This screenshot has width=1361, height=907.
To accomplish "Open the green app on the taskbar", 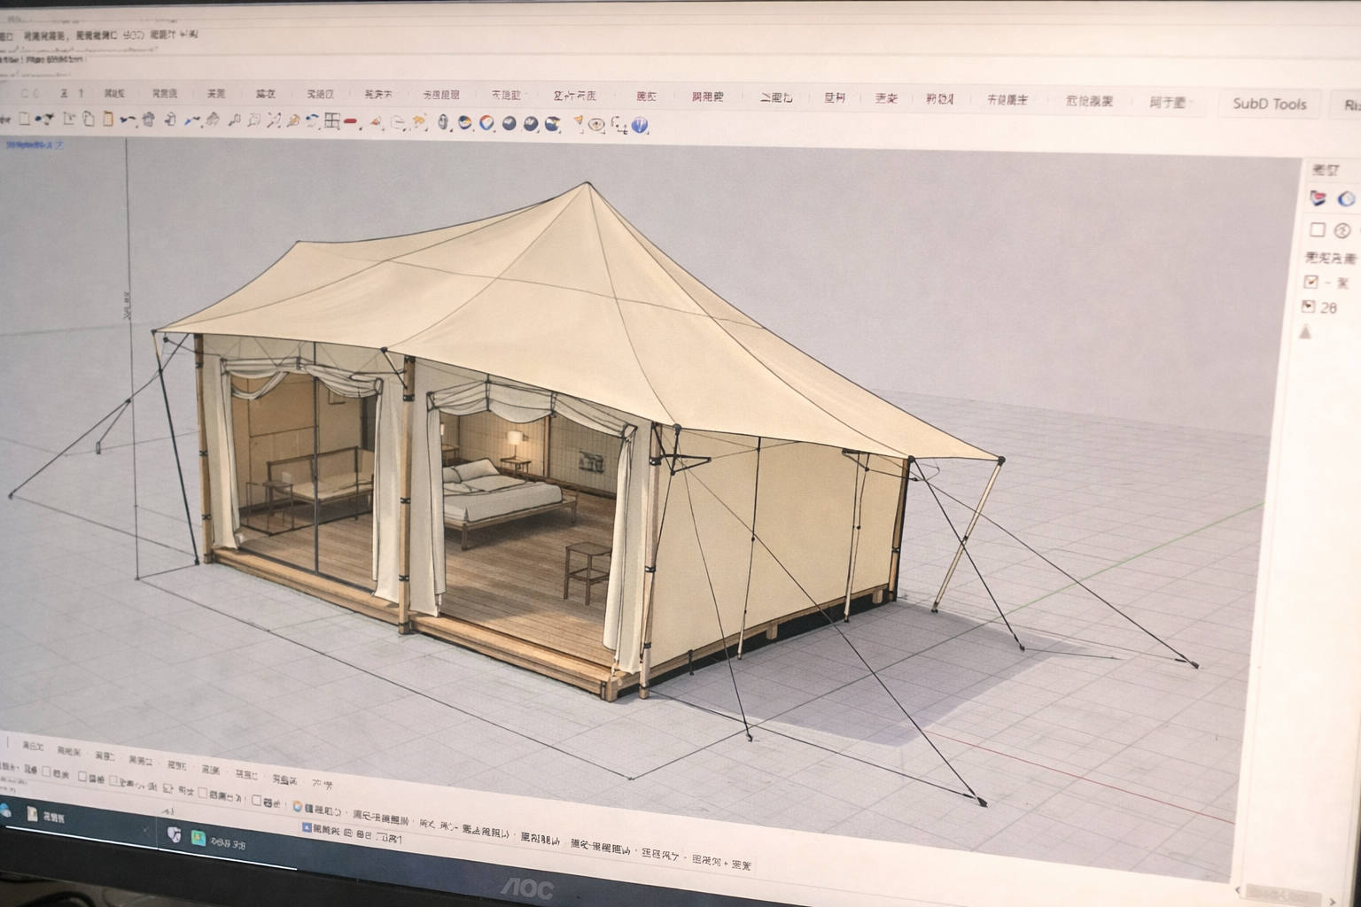I will click(x=198, y=838).
